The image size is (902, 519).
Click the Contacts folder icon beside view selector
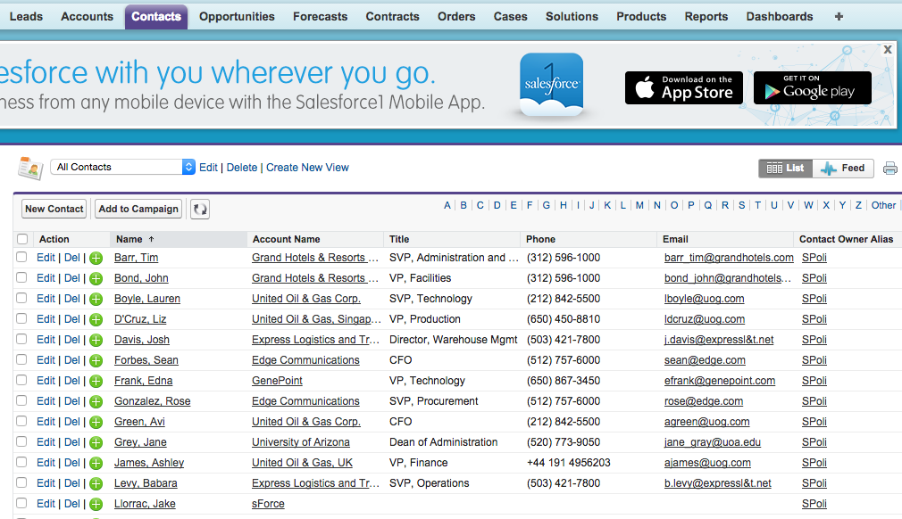[x=30, y=169]
